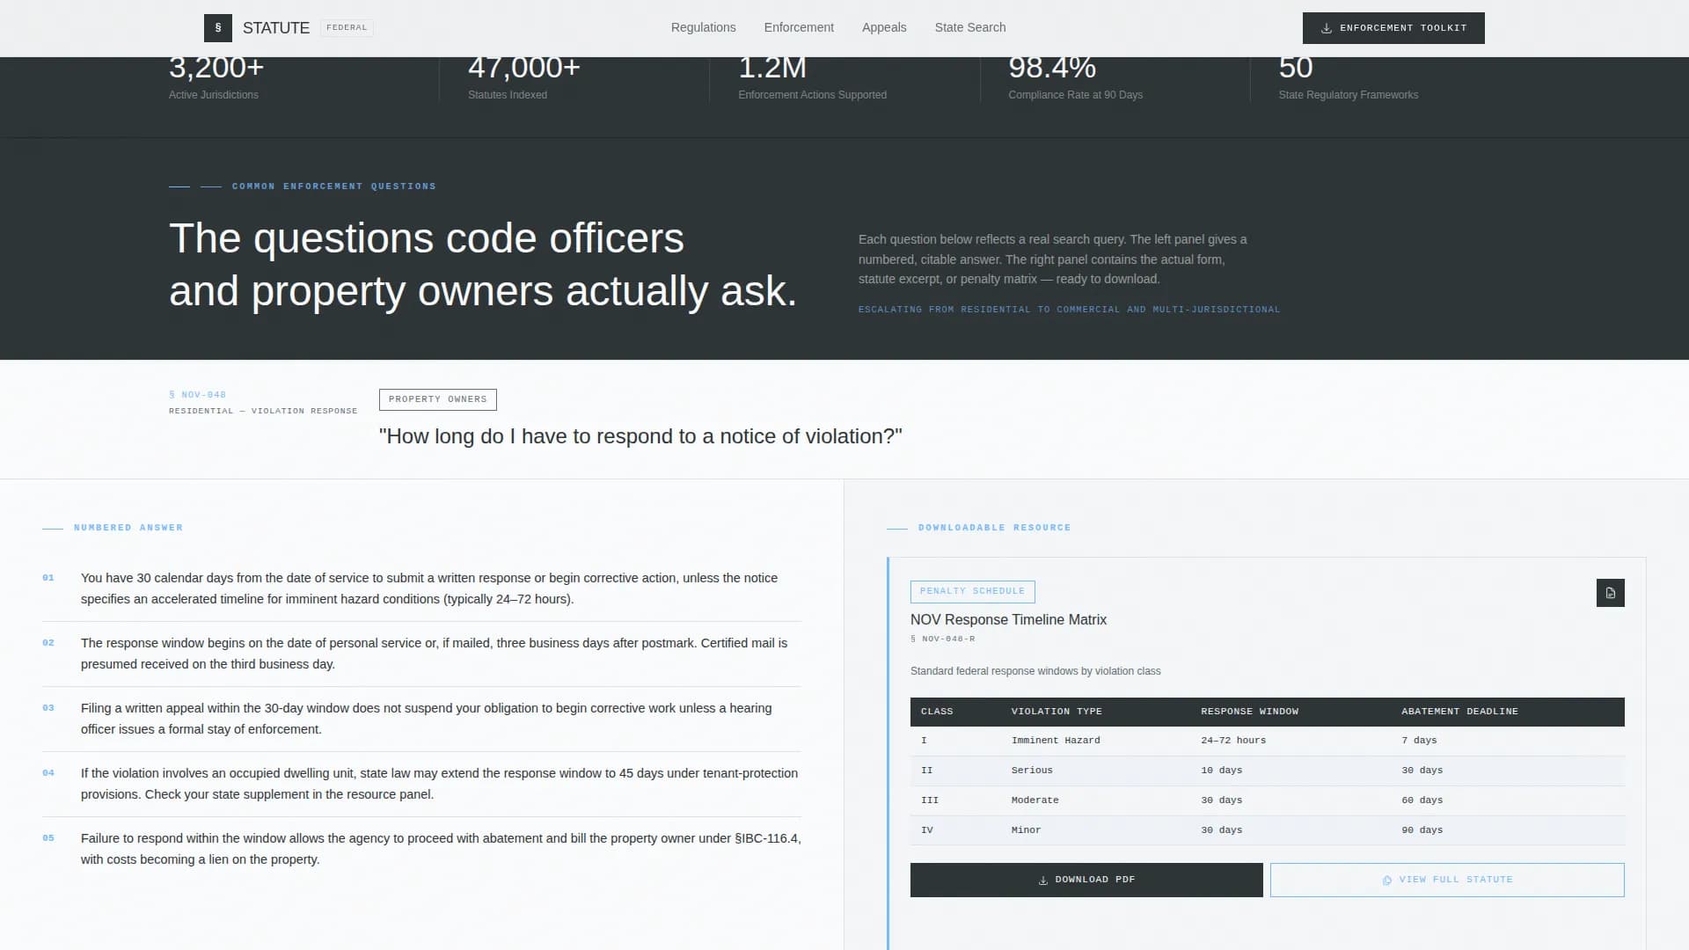Click the 'Common Enforcement Questions' heading label
Screen dimensions: 1689x950
click(334, 186)
